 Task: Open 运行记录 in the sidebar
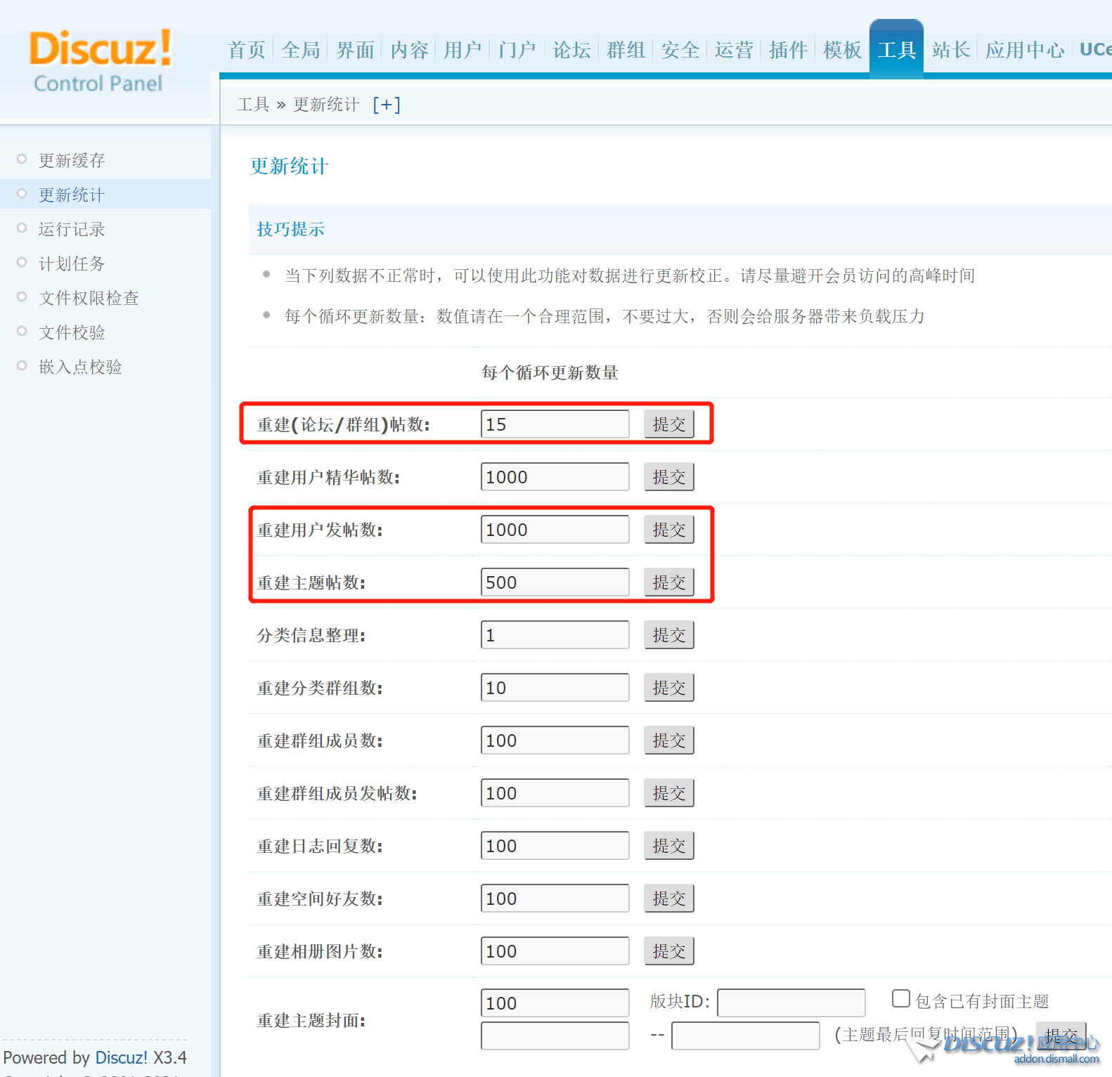point(72,229)
